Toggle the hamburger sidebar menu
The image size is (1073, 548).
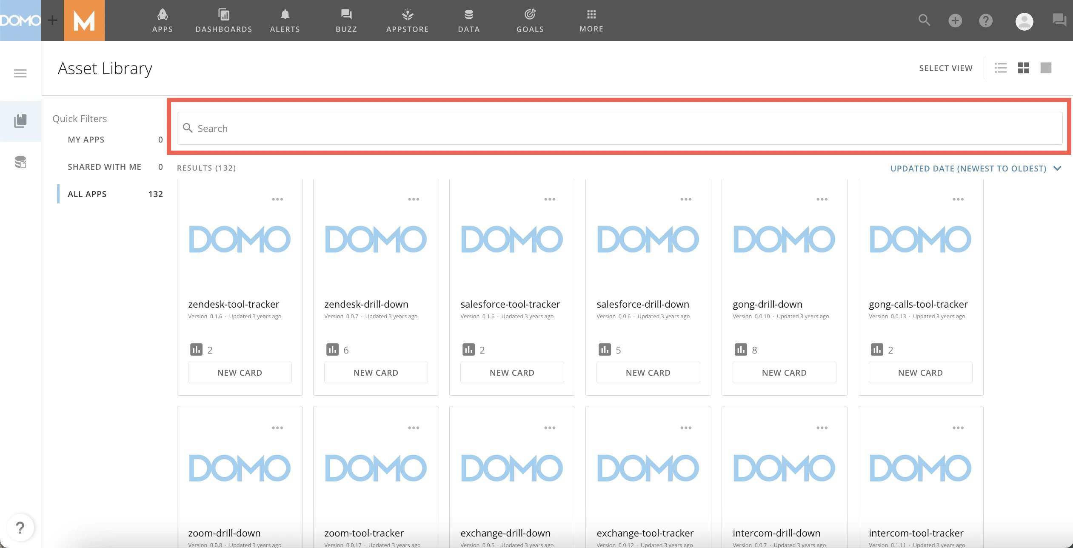click(20, 74)
